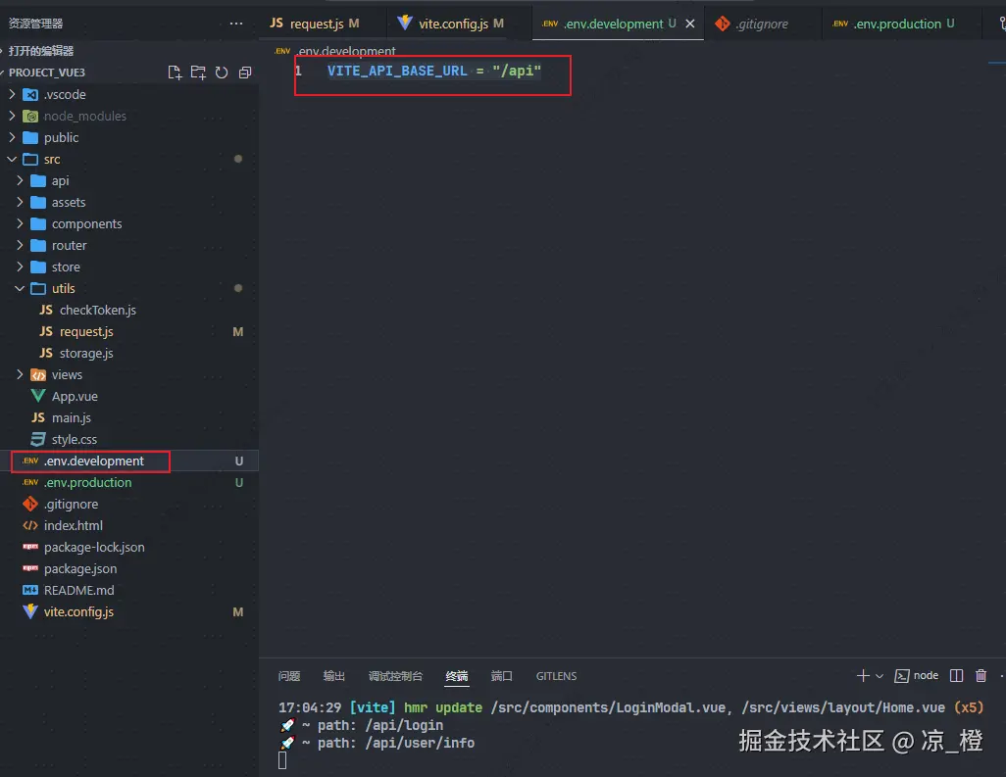The height and width of the screenshot is (777, 1006).
Task: Select the node terminal shell icon
Action: tap(901, 676)
